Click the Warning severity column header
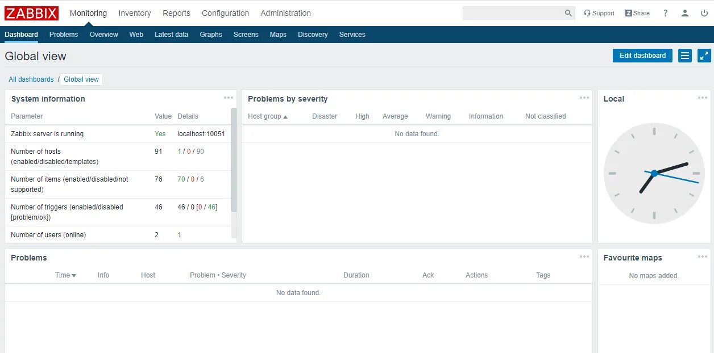This screenshot has height=353, width=714. [438, 116]
